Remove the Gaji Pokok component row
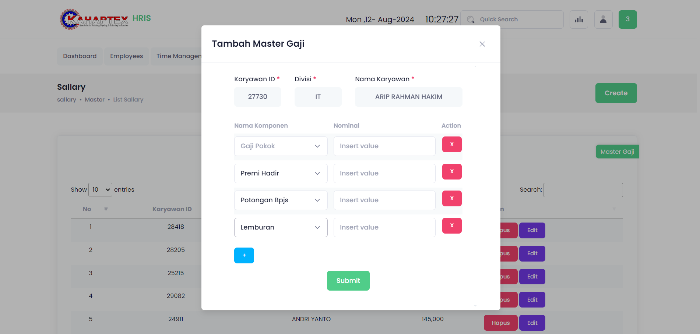The image size is (700, 334). tap(452, 145)
